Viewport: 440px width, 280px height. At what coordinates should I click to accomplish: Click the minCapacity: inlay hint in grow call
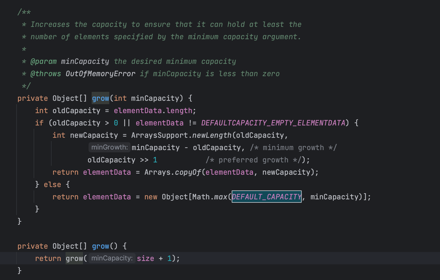pyautogui.click(x=112, y=258)
